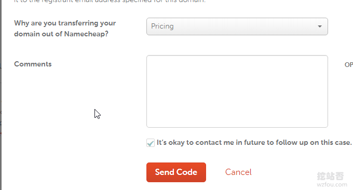The image size is (353, 190).
Task: Click the "It's okay to contact me" label text
Action: click(x=254, y=142)
